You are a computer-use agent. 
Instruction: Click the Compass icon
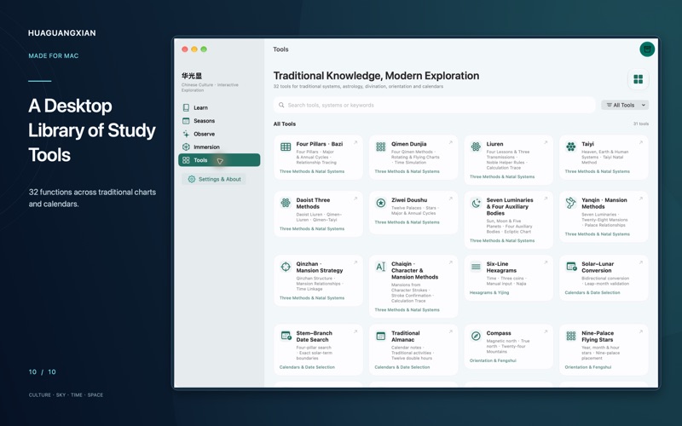[x=476, y=336]
